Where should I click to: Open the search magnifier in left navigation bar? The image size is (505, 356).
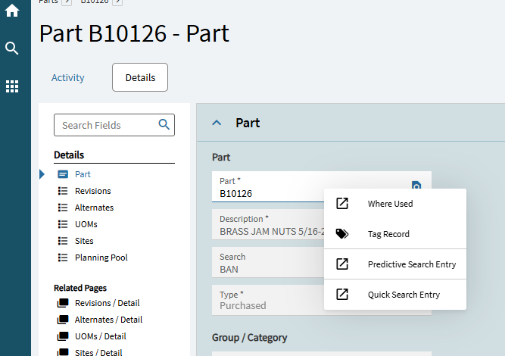12,49
